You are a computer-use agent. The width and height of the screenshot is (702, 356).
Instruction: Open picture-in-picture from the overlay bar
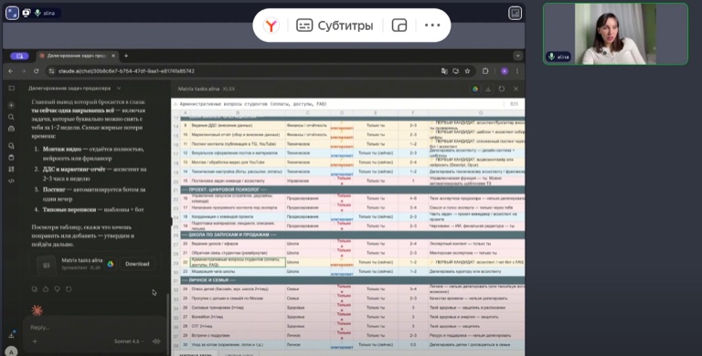[399, 26]
